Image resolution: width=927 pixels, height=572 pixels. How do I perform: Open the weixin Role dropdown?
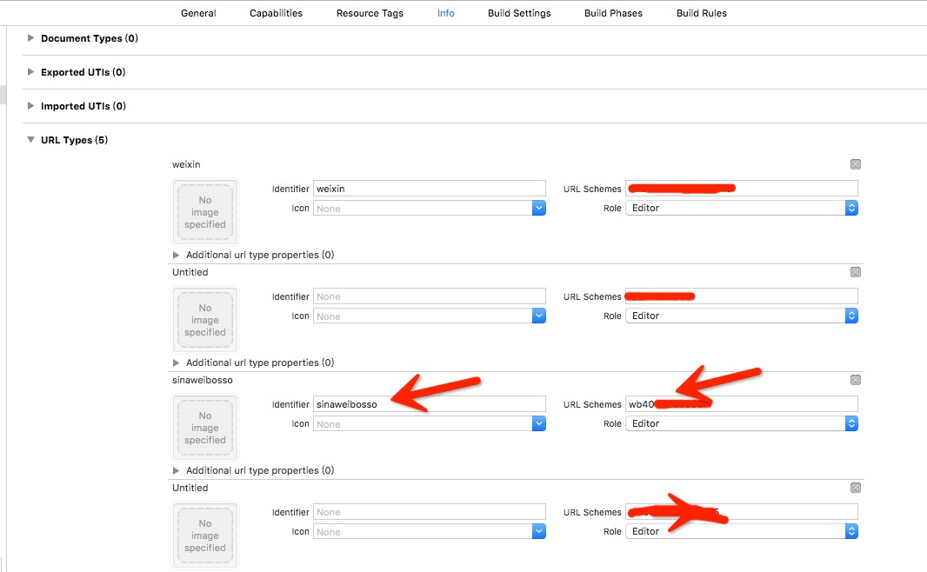742,208
